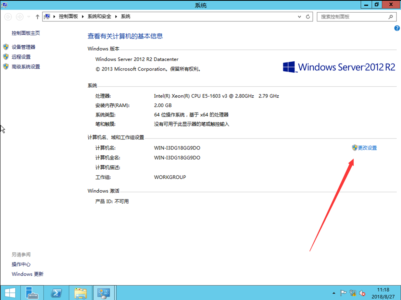Open the Action Center flag tray icon
401x300 pixels.
pos(343,293)
